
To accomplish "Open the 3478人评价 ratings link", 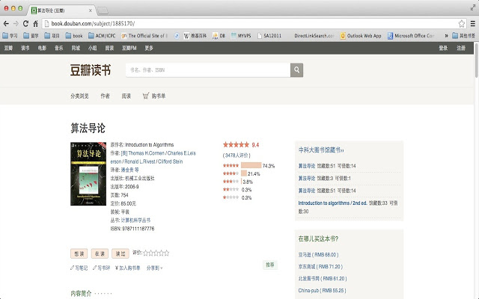I will click(237, 155).
